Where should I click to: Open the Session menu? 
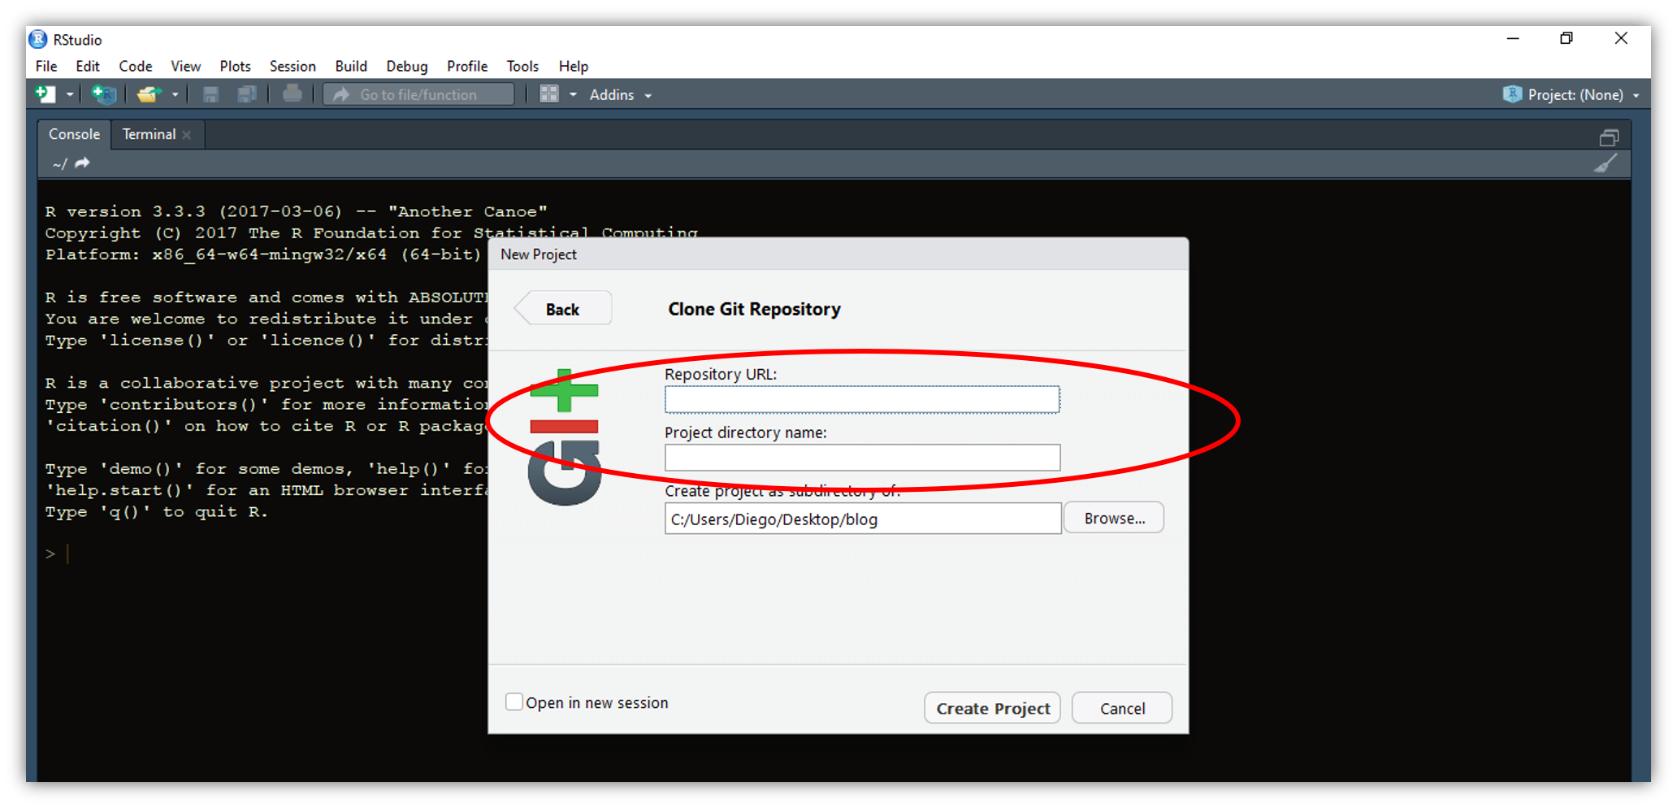coord(292,66)
